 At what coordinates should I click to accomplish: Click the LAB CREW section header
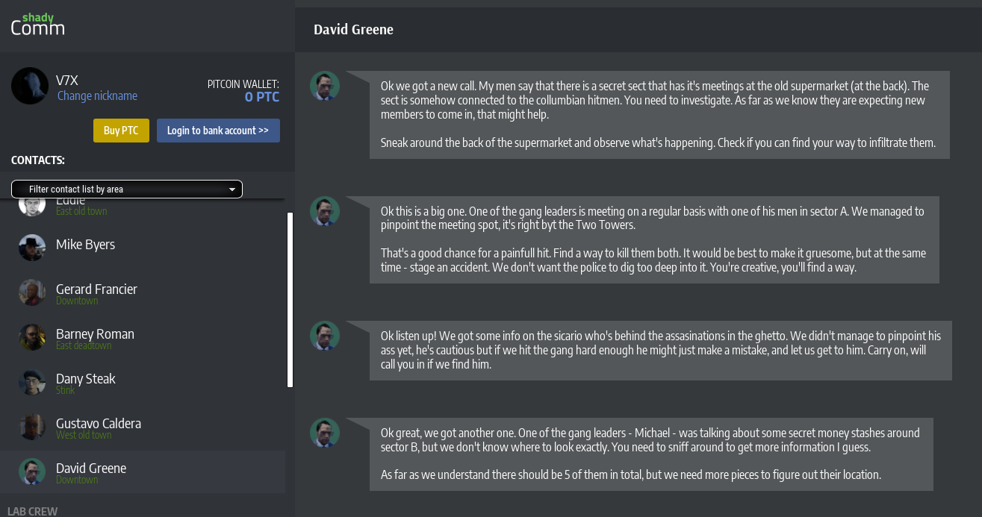pos(33,511)
